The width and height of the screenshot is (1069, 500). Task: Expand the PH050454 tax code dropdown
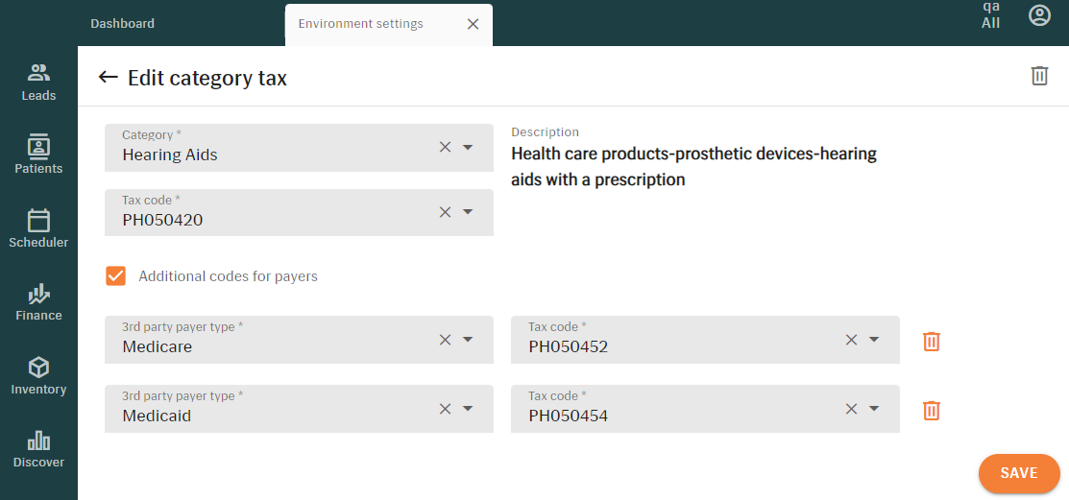click(874, 408)
